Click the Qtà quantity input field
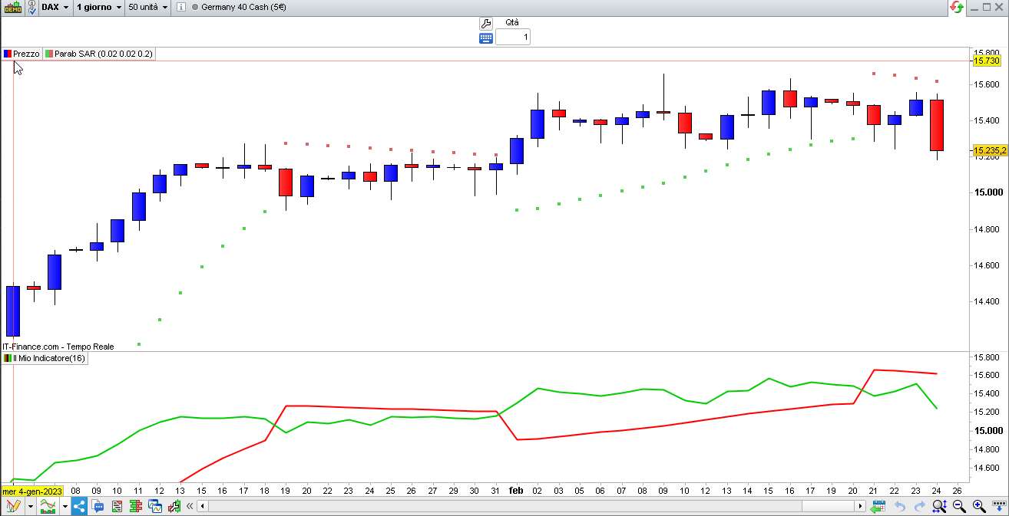 click(512, 37)
